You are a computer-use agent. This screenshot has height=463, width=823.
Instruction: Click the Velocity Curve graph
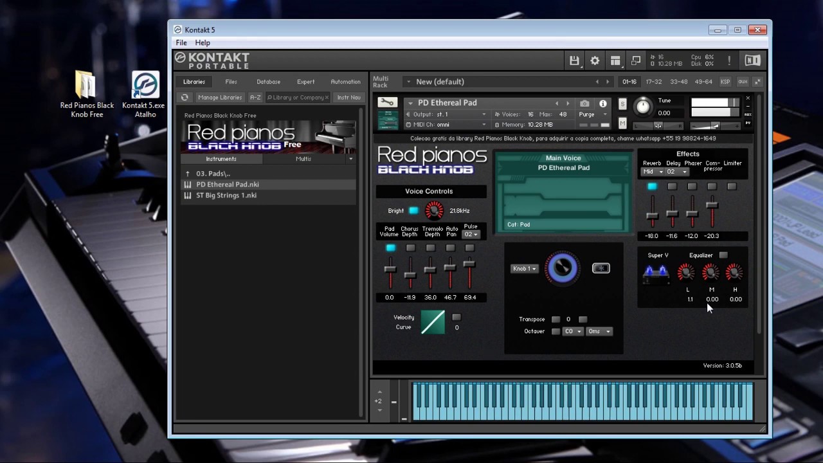[433, 322]
